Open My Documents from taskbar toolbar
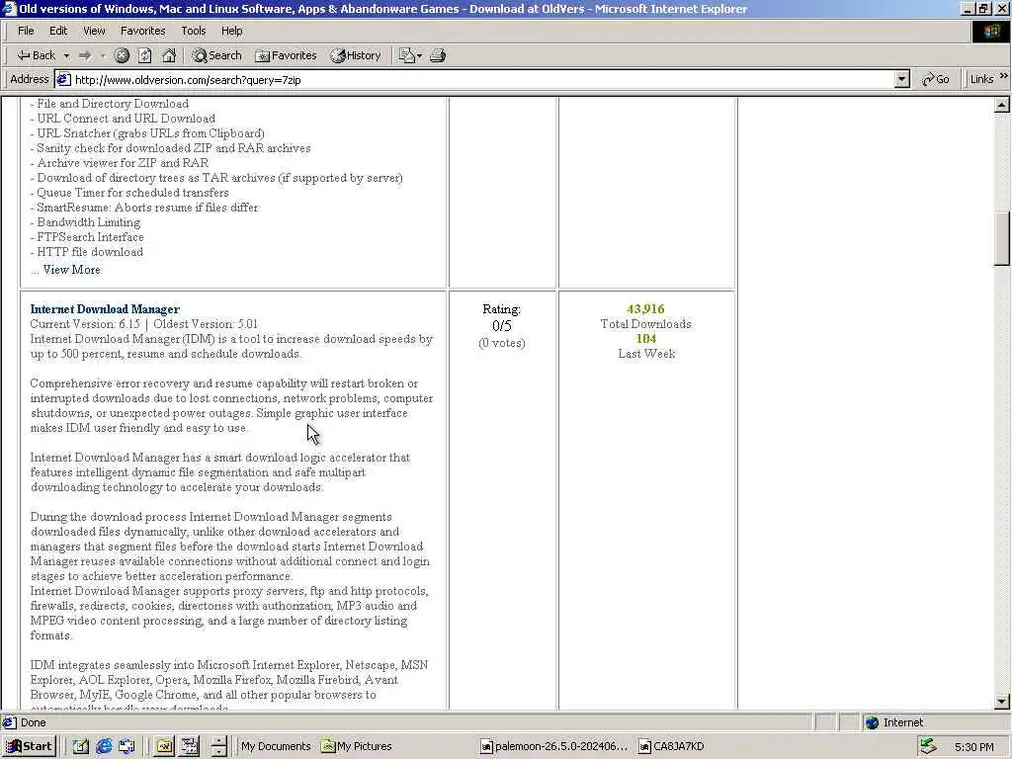This screenshot has width=1012, height=759. (x=276, y=746)
